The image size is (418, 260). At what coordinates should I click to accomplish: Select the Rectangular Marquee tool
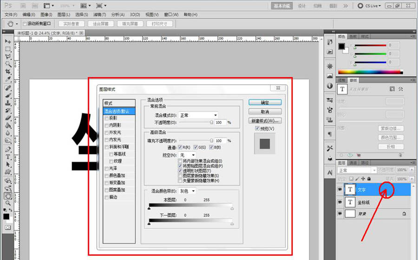[x=8, y=49]
